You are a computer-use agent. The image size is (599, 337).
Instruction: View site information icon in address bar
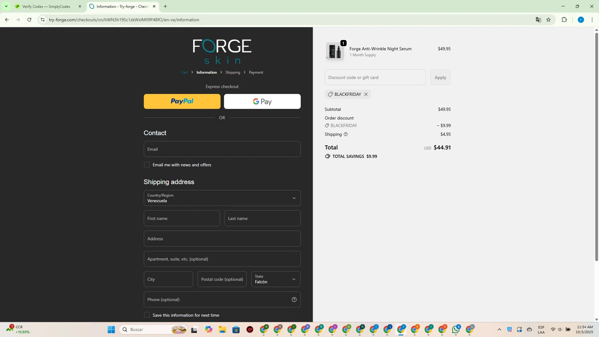click(43, 20)
